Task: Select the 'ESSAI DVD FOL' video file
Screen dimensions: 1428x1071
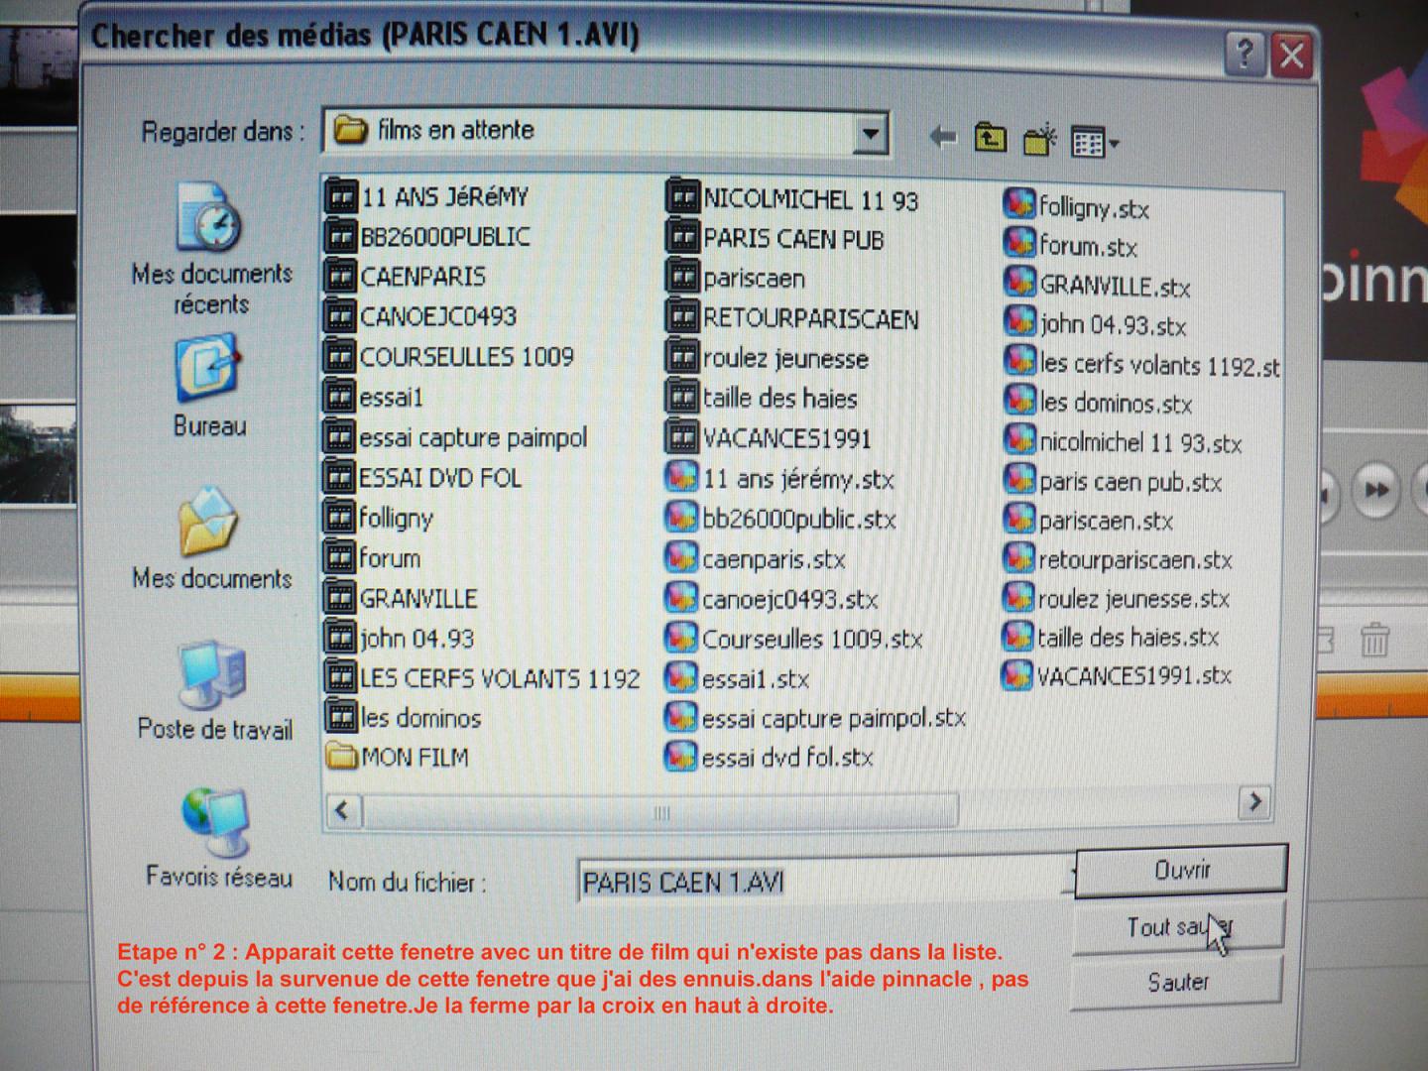Action: (422, 478)
